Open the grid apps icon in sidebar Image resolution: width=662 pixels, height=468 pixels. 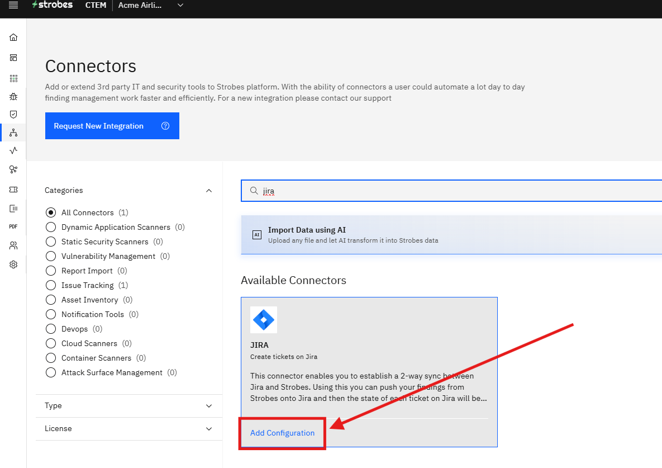coord(13,78)
